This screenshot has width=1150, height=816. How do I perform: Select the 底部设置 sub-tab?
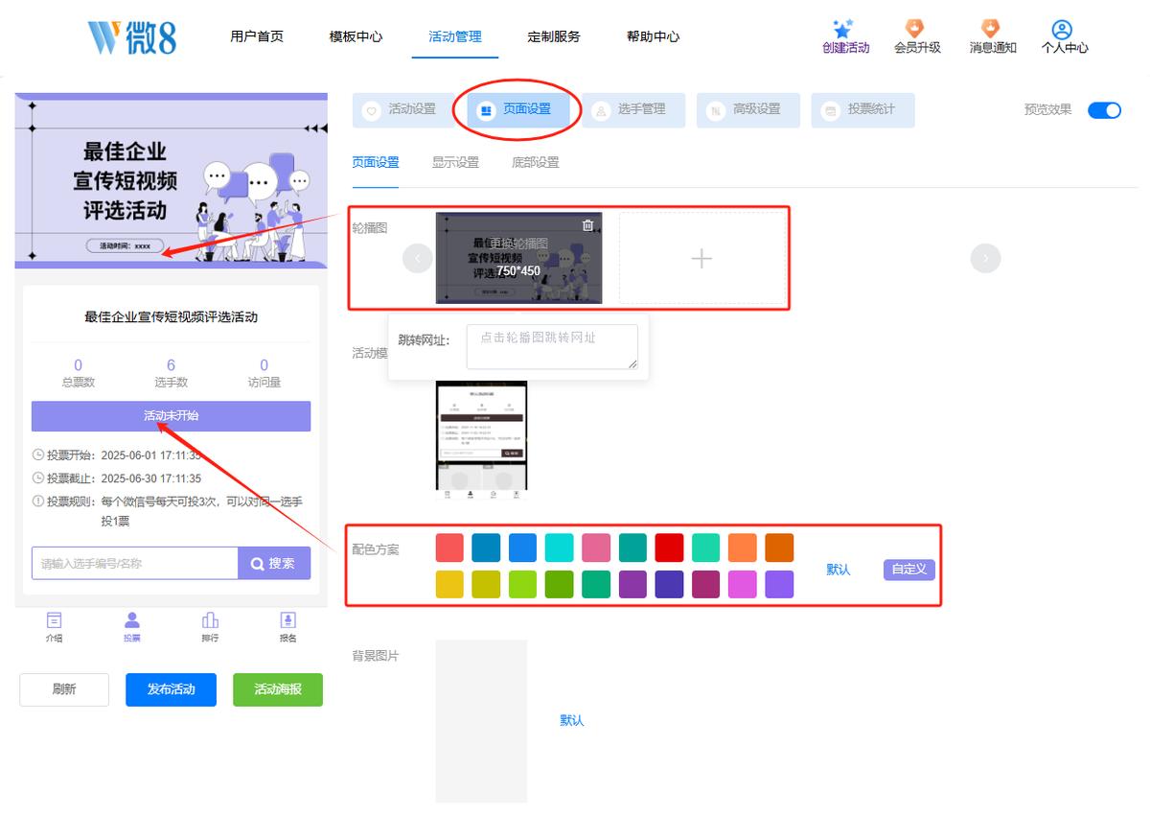536,162
